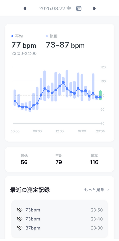
Task: Tap the blue 平均 legend dot
Action: (x=12, y=36)
